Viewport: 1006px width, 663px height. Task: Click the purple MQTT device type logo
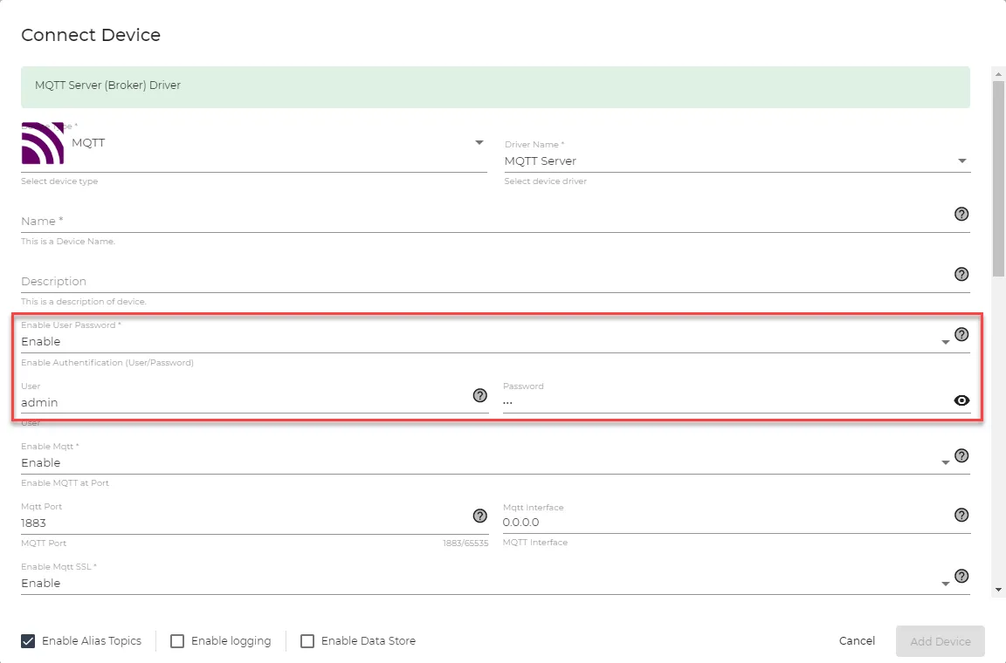(x=42, y=143)
